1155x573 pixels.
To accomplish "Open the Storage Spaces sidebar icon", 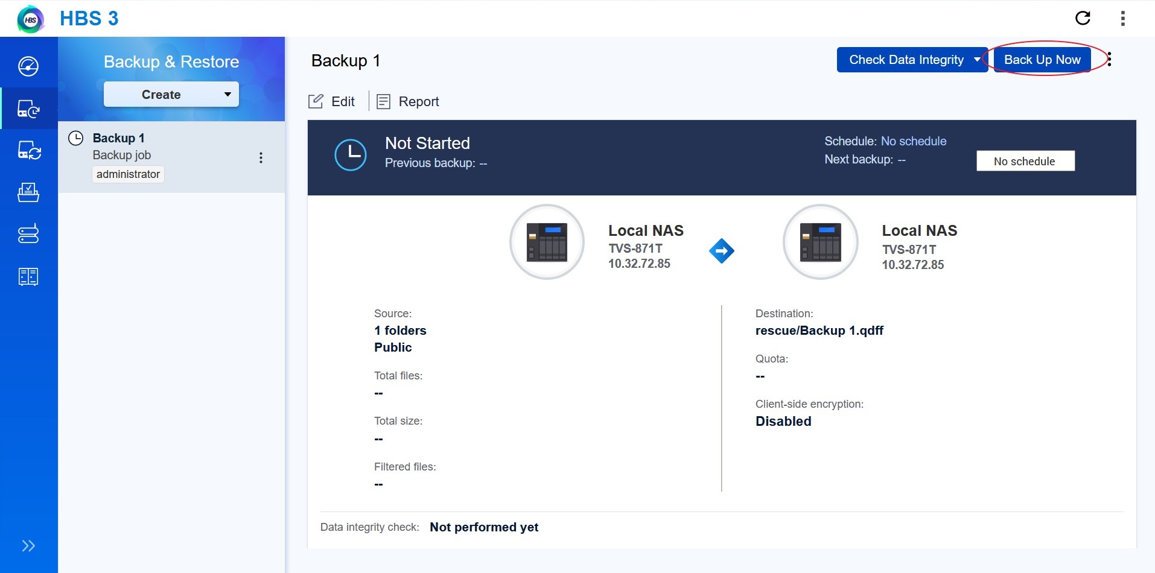I will tap(28, 234).
